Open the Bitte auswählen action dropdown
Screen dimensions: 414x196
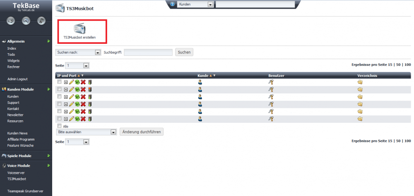point(86,132)
